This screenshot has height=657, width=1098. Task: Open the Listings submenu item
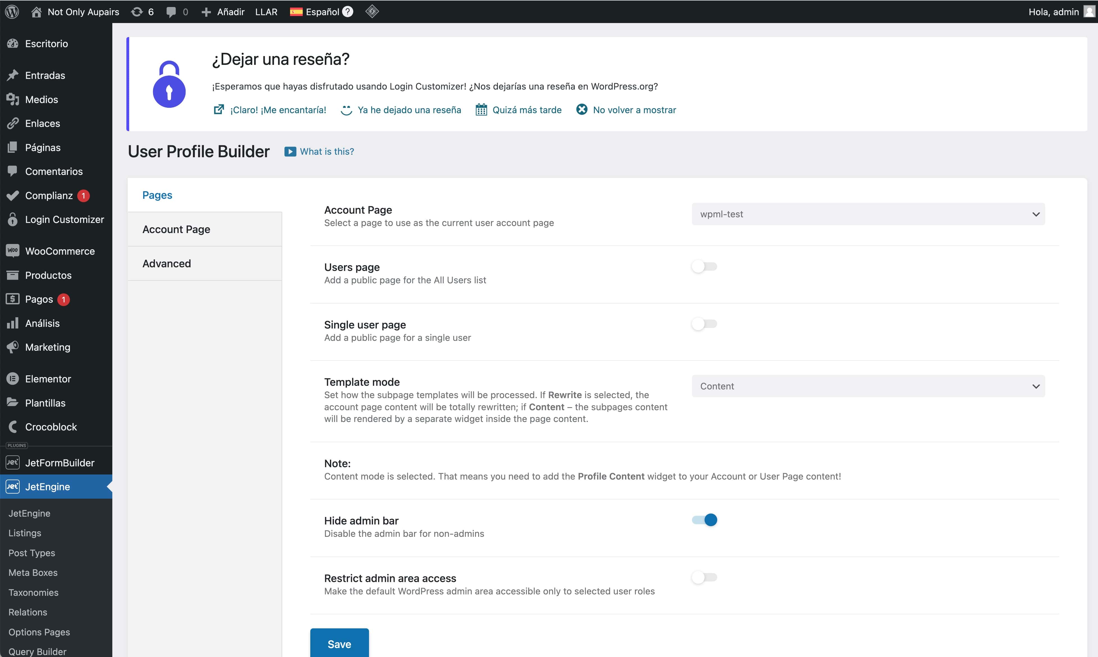25,533
